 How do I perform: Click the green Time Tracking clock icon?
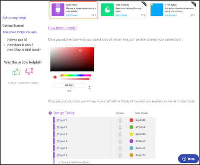pos(107,10)
